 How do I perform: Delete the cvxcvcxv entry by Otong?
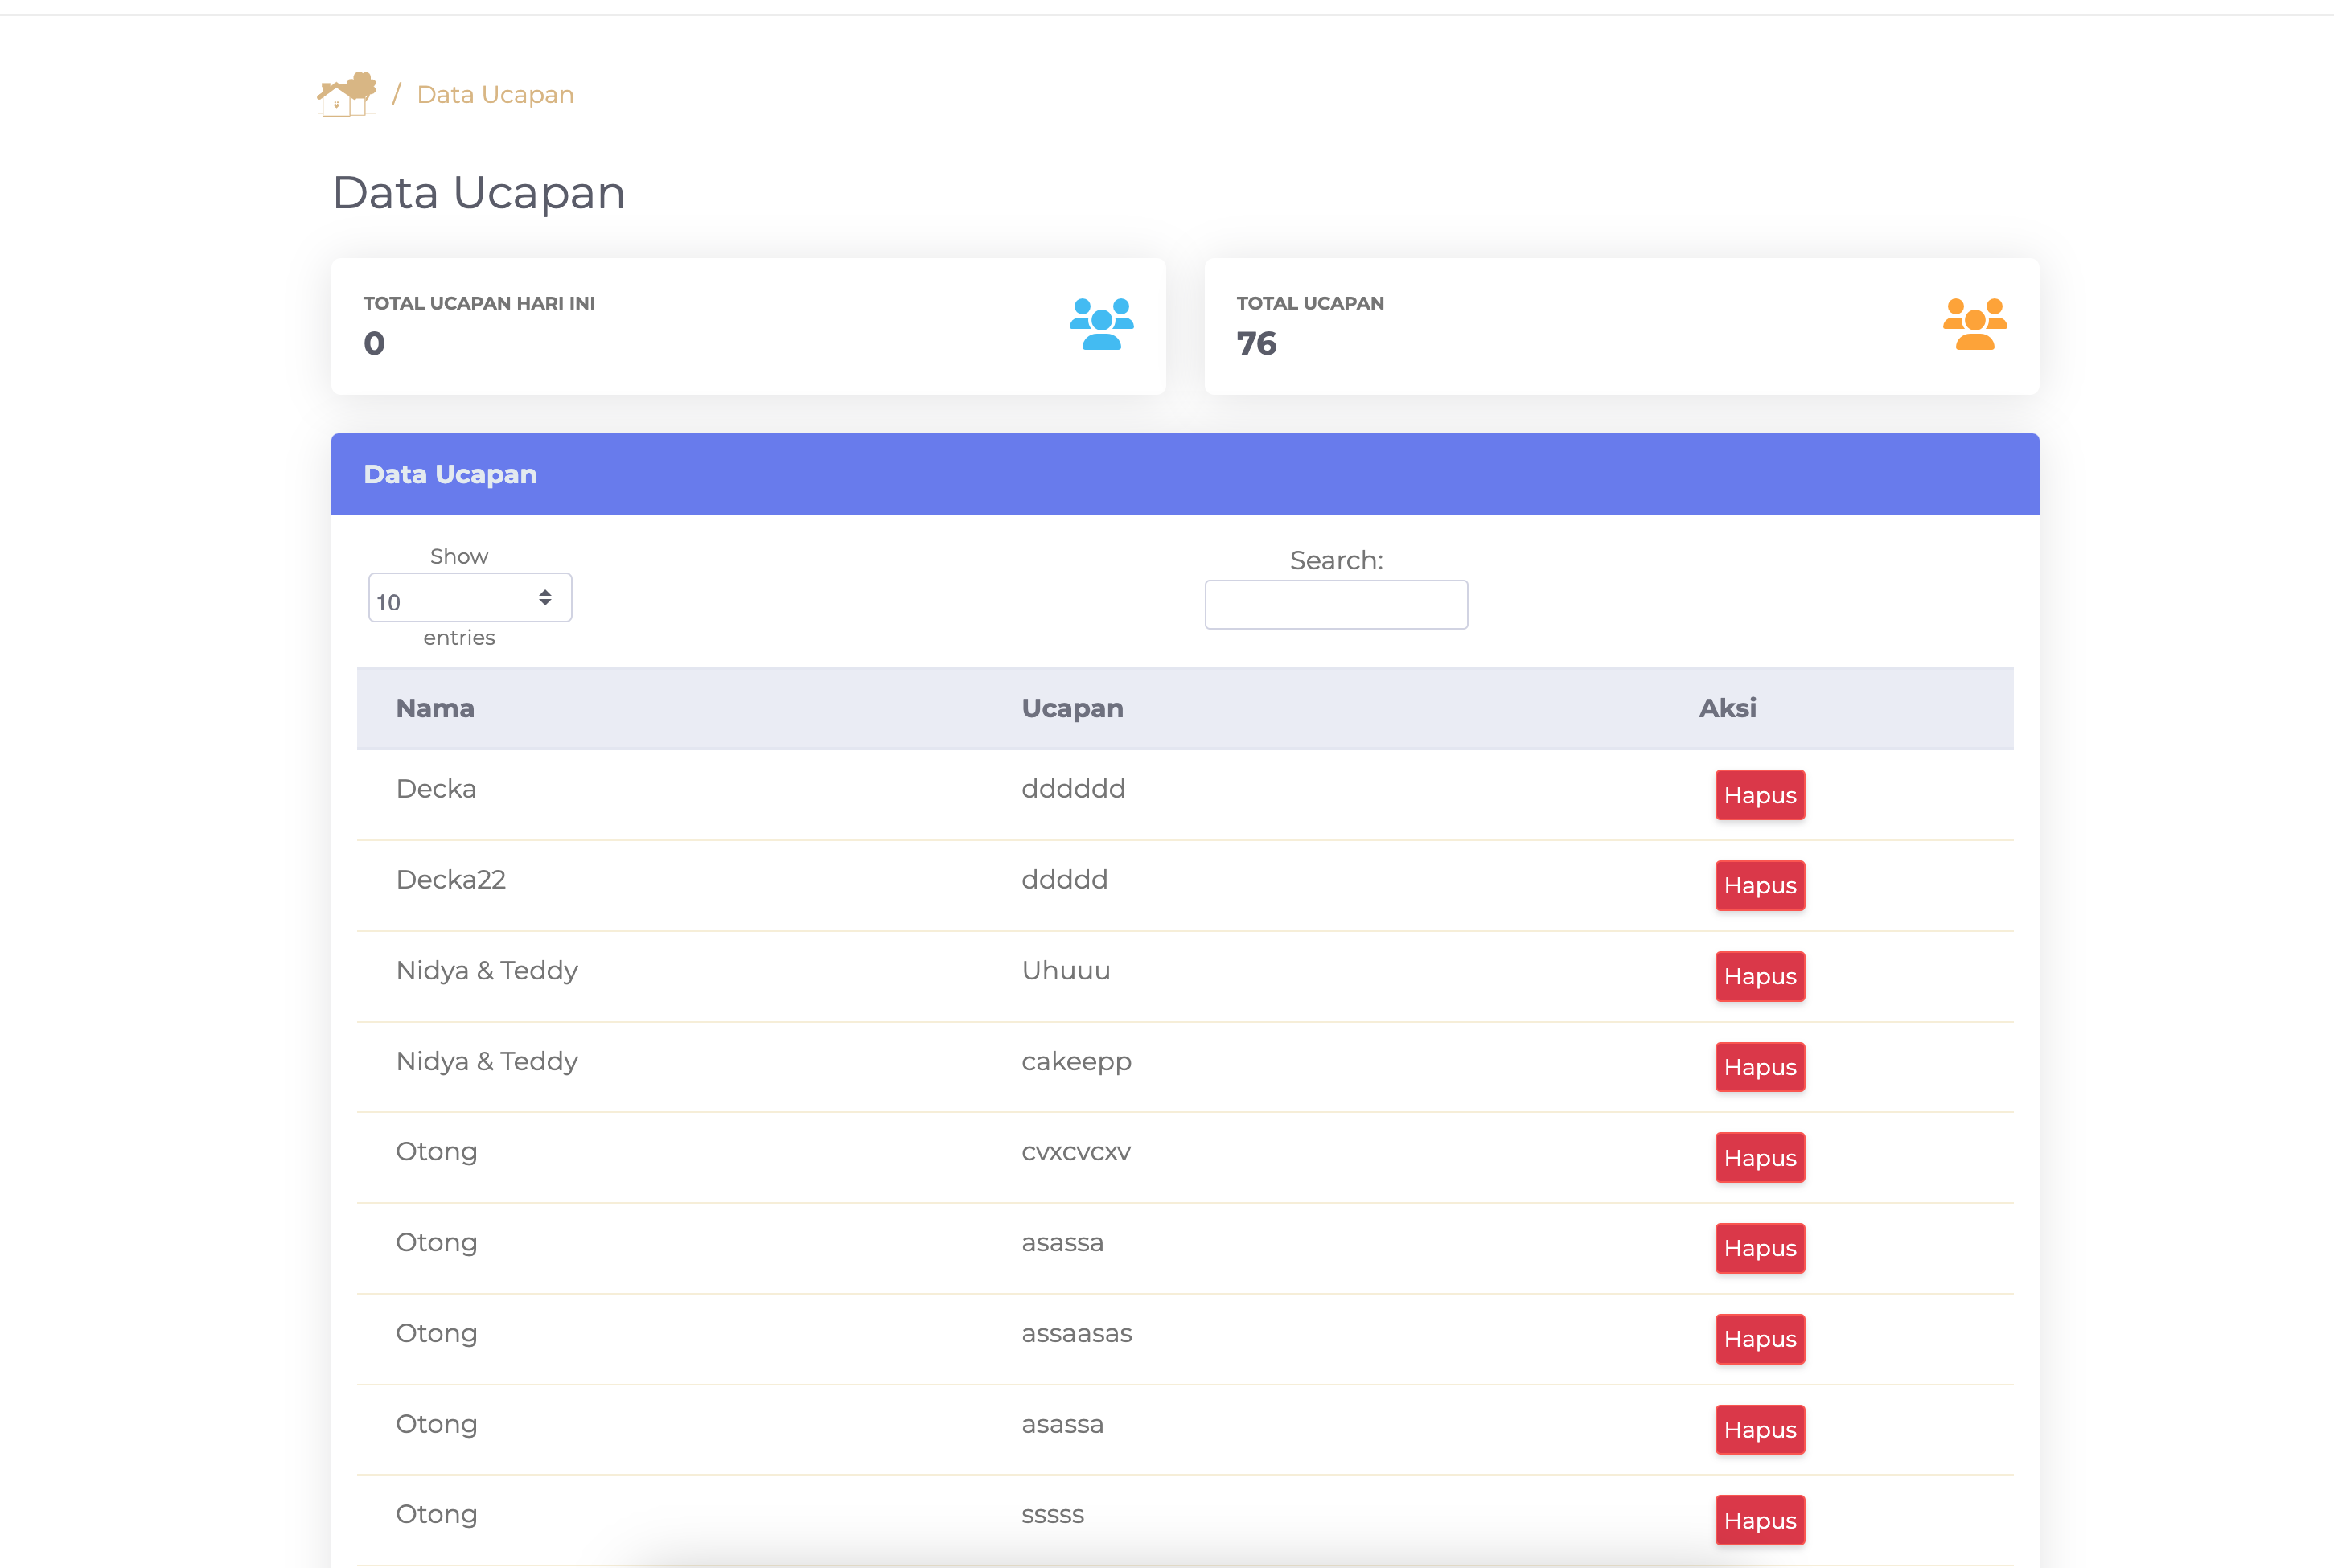(1759, 1158)
